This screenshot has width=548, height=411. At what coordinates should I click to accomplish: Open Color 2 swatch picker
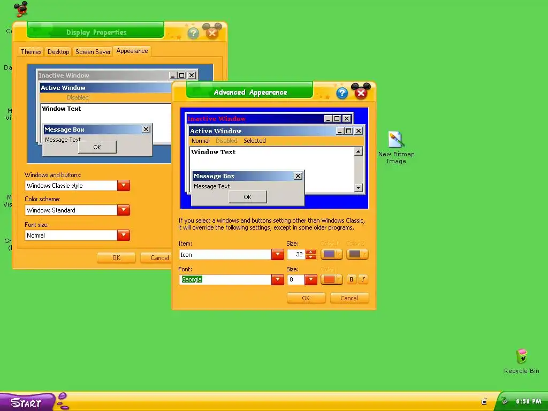point(357,254)
